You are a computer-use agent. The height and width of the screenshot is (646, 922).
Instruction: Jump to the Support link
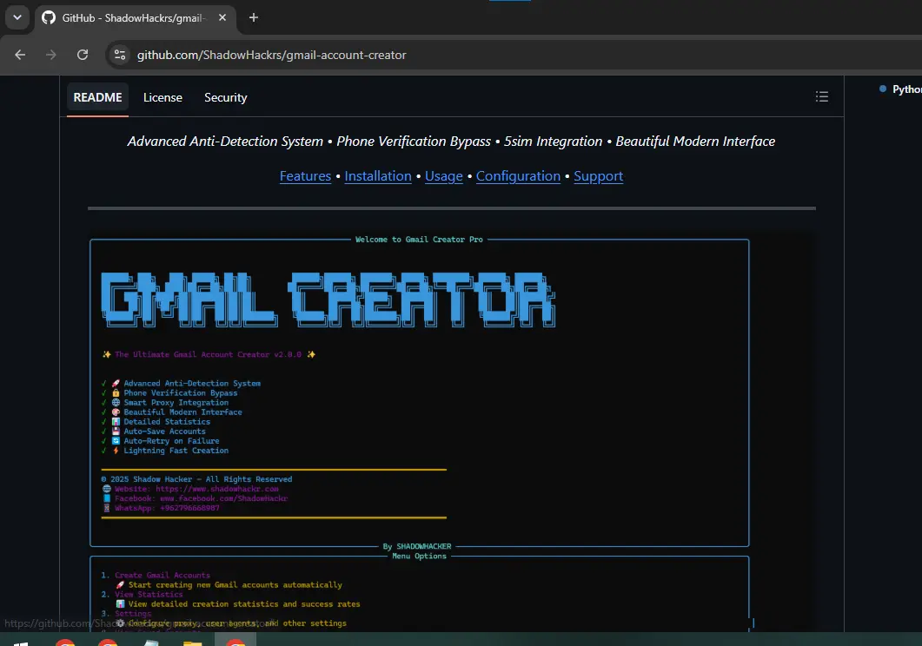tap(598, 175)
